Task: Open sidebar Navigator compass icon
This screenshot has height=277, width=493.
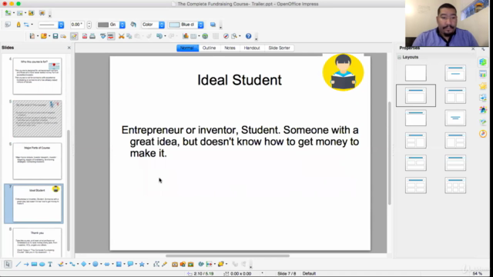Action: point(483,134)
